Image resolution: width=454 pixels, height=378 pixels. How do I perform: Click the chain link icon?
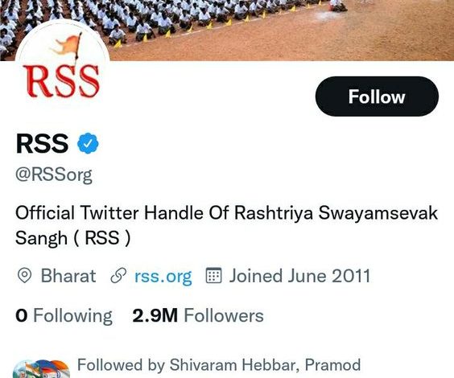118,275
